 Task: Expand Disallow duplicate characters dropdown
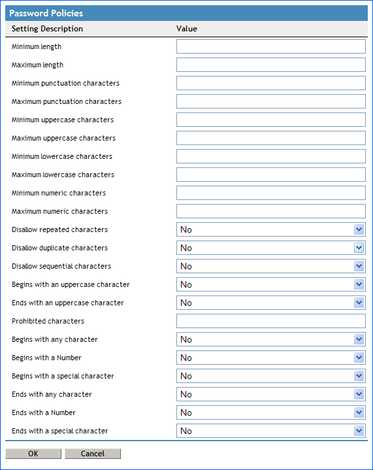point(271,248)
